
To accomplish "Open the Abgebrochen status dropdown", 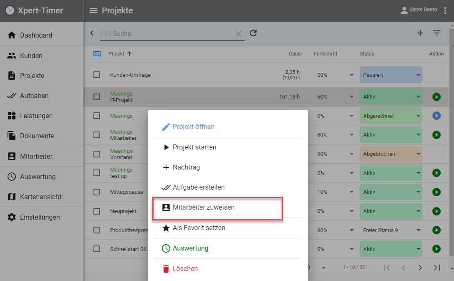I will point(418,154).
